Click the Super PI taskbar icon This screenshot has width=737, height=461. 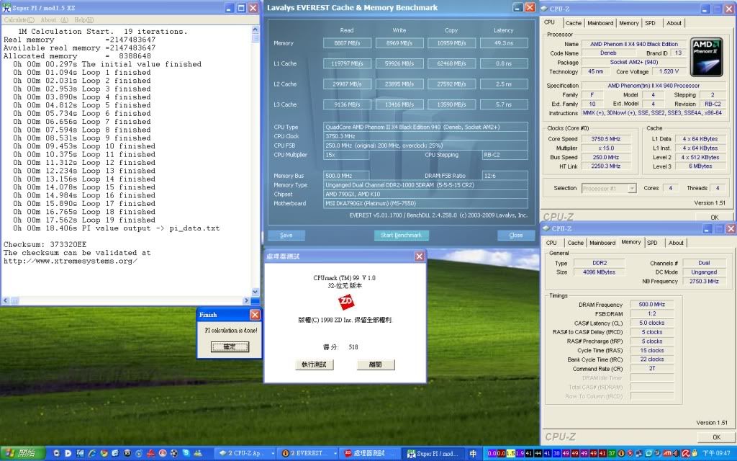click(x=411, y=454)
